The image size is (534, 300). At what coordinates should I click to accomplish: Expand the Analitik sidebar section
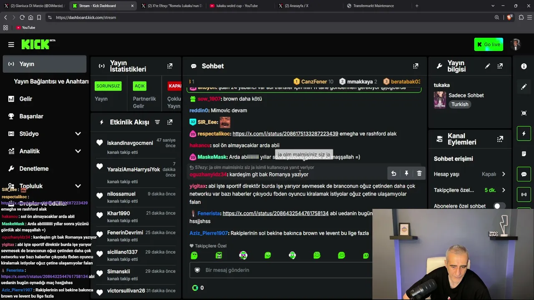click(78, 151)
